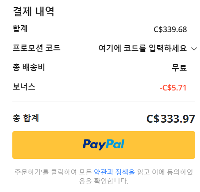Screen dimensions: 200x192
Task: Select the bold C$333.97 total amount
Action: click(x=171, y=119)
